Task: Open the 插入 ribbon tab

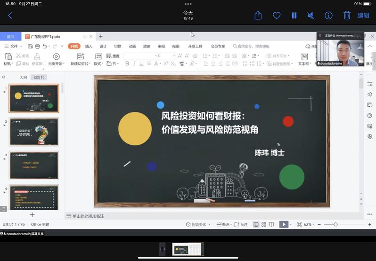Action: 89,46
